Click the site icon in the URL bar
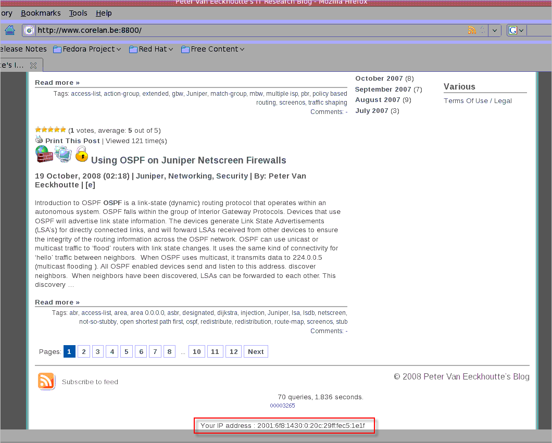Image resolution: width=552 pixels, height=443 pixels. pyautogui.click(x=30, y=30)
